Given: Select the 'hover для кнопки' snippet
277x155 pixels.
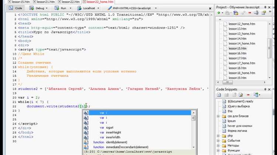Looking at the screenshot, I should click(x=240, y=126).
